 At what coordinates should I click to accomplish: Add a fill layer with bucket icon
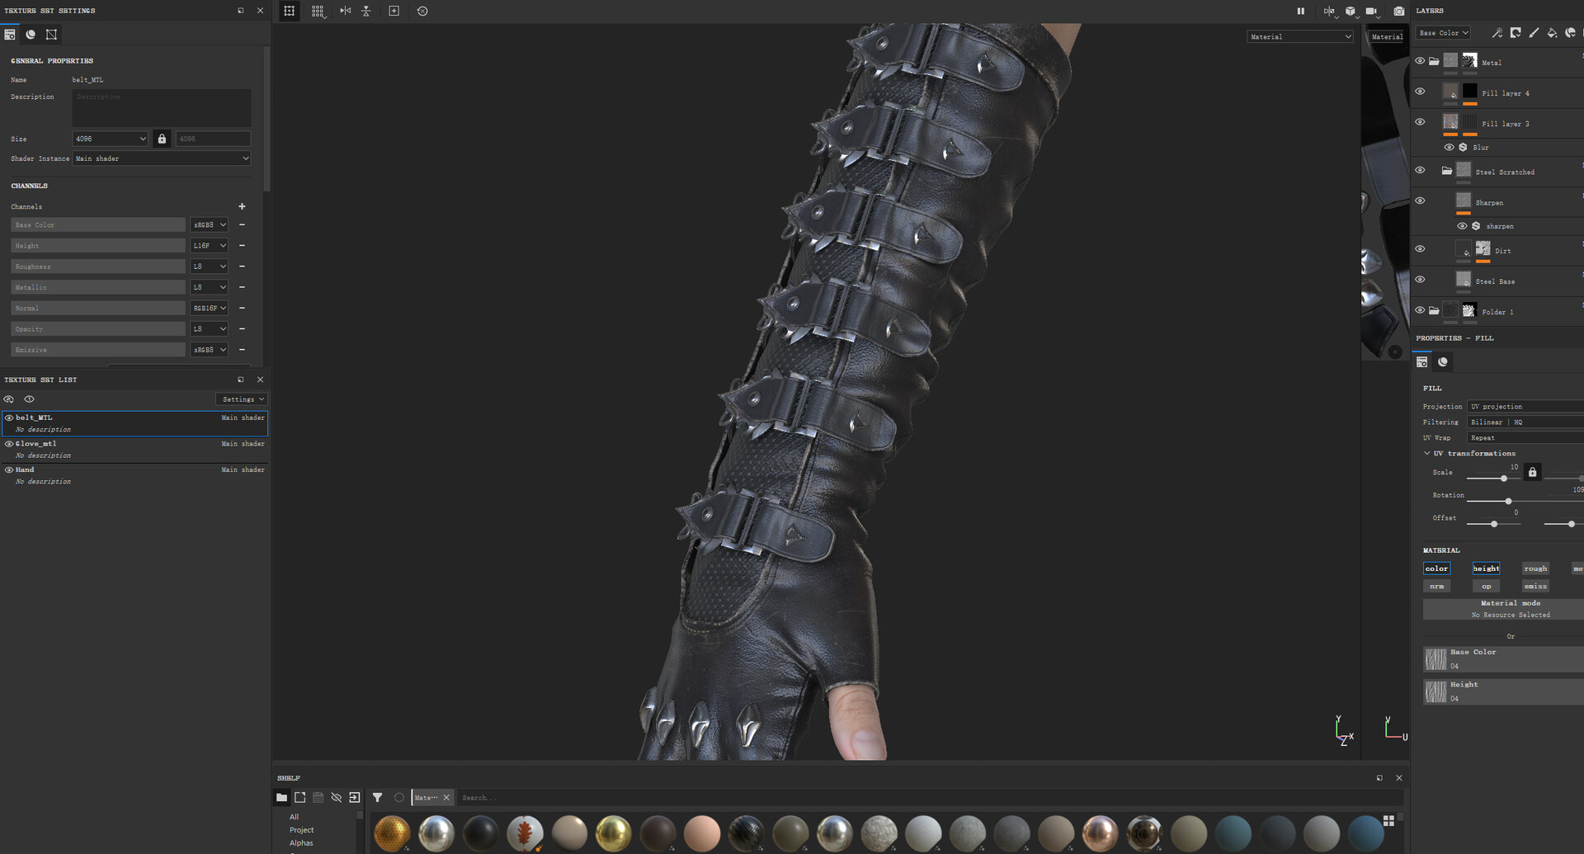[x=1552, y=33]
